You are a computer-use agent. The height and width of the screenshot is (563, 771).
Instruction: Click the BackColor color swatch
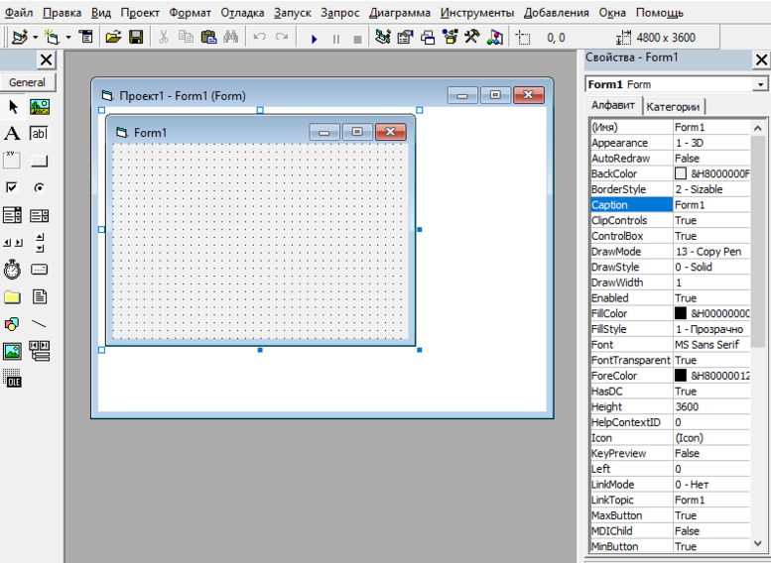(x=681, y=173)
